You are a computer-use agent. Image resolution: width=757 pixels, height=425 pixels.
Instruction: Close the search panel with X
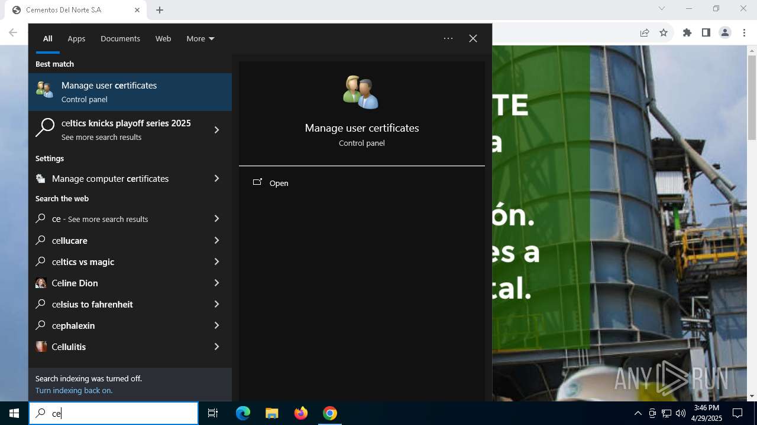(x=473, y=38)
